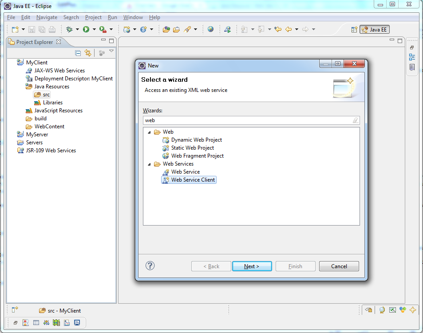Collapse All in Project Explorer

tap(78, 52)
